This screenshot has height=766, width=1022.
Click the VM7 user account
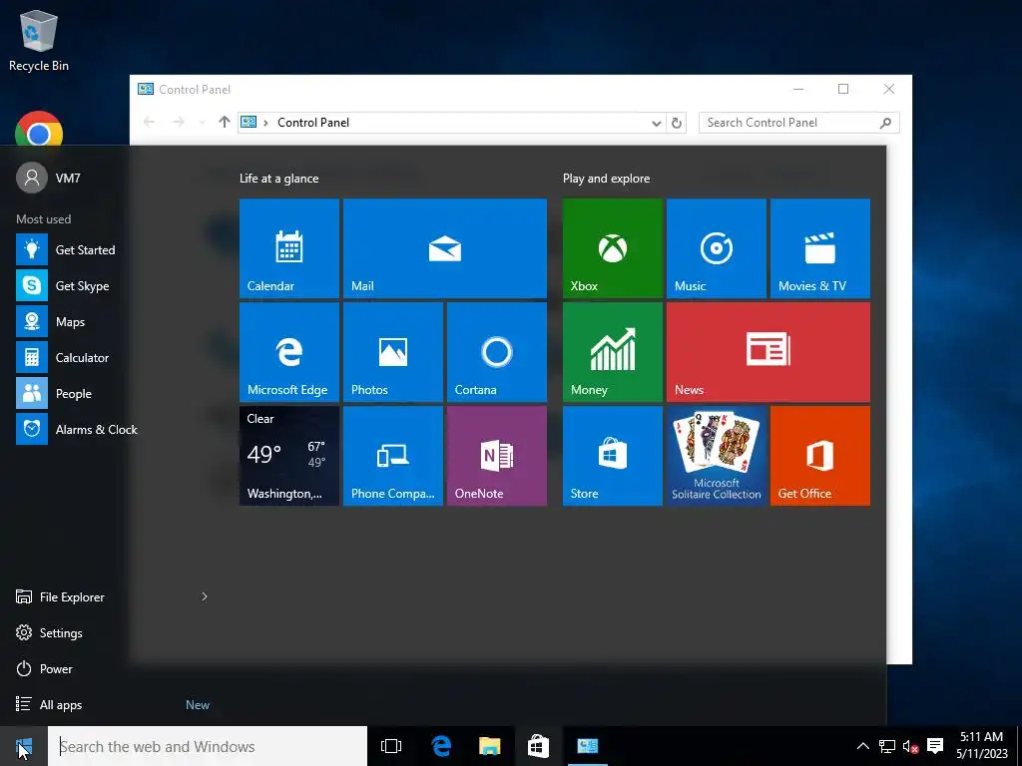click(x=48, y=178)
